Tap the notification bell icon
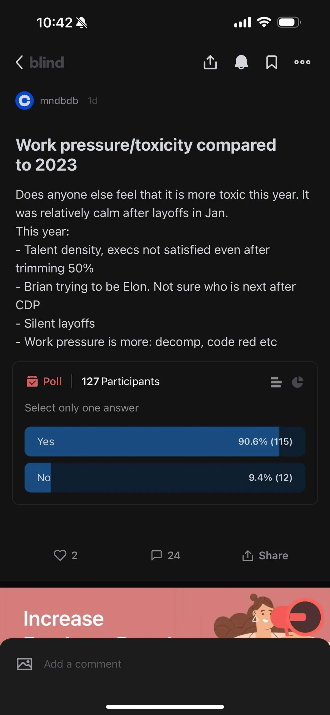The image size is (330, 715). (x=241, y=62)
